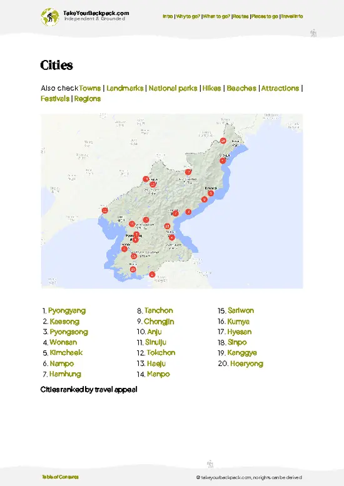Open the Travel info section
344x486 pixels.
pyautogui.click(x=292, y=16)
